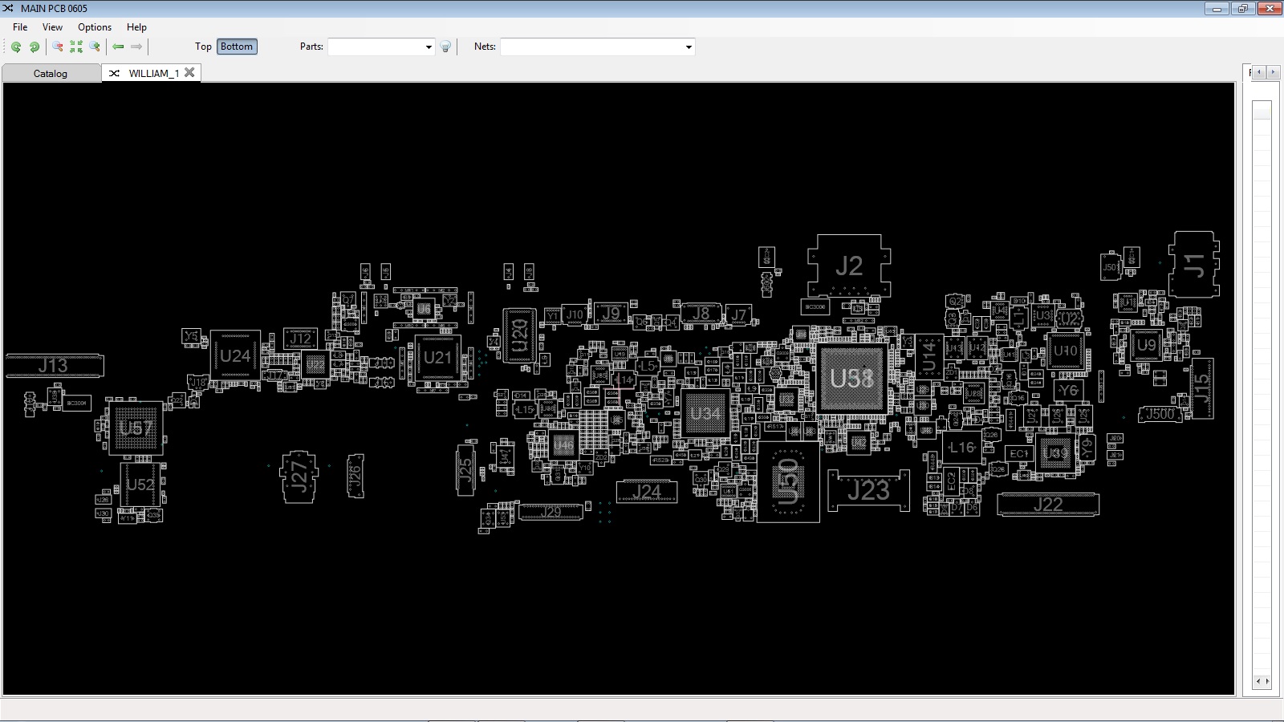Screen dimensions: 1284x722
Task: Switch board view to Top side
Action: pos(203,47)
